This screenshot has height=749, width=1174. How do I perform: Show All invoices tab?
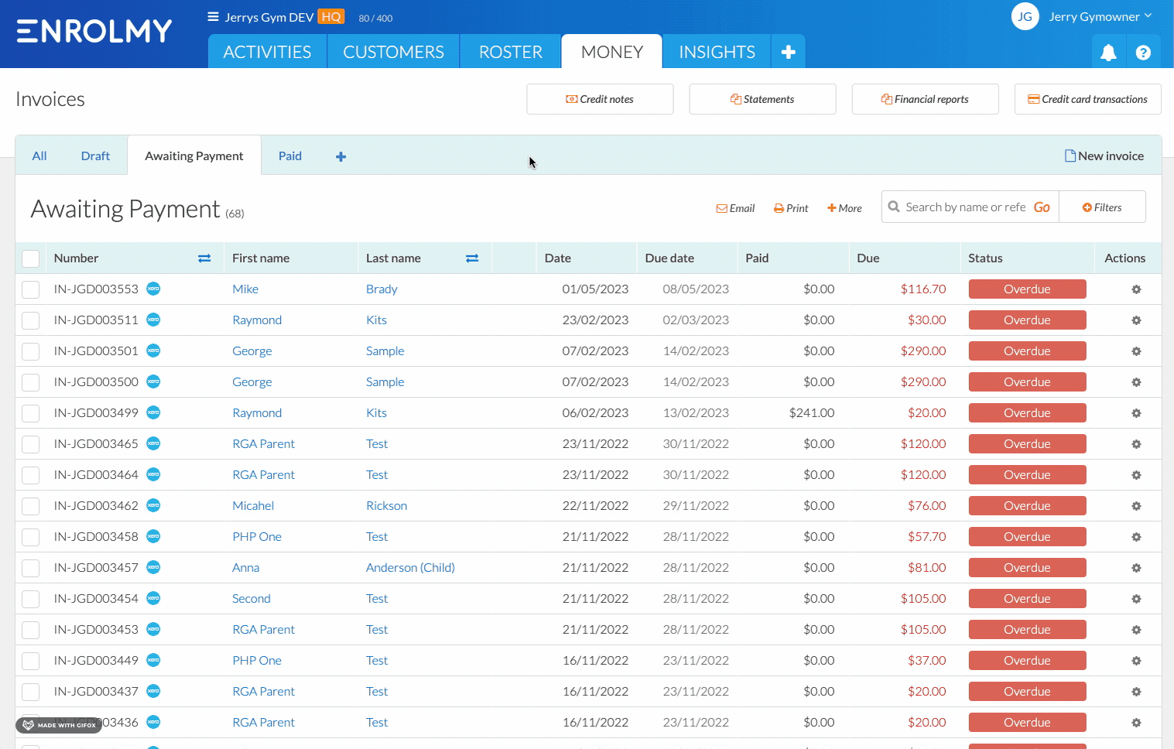tap(39, 156)
